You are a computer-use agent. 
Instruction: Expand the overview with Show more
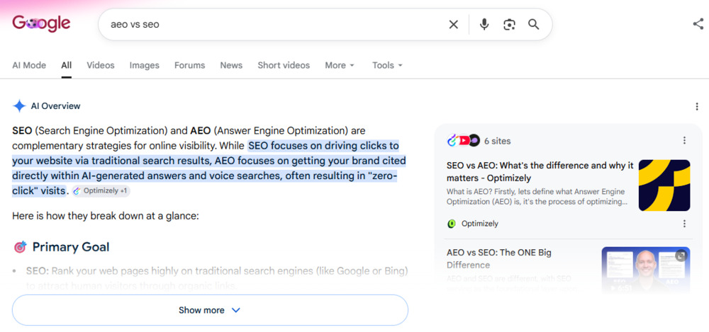210,310
